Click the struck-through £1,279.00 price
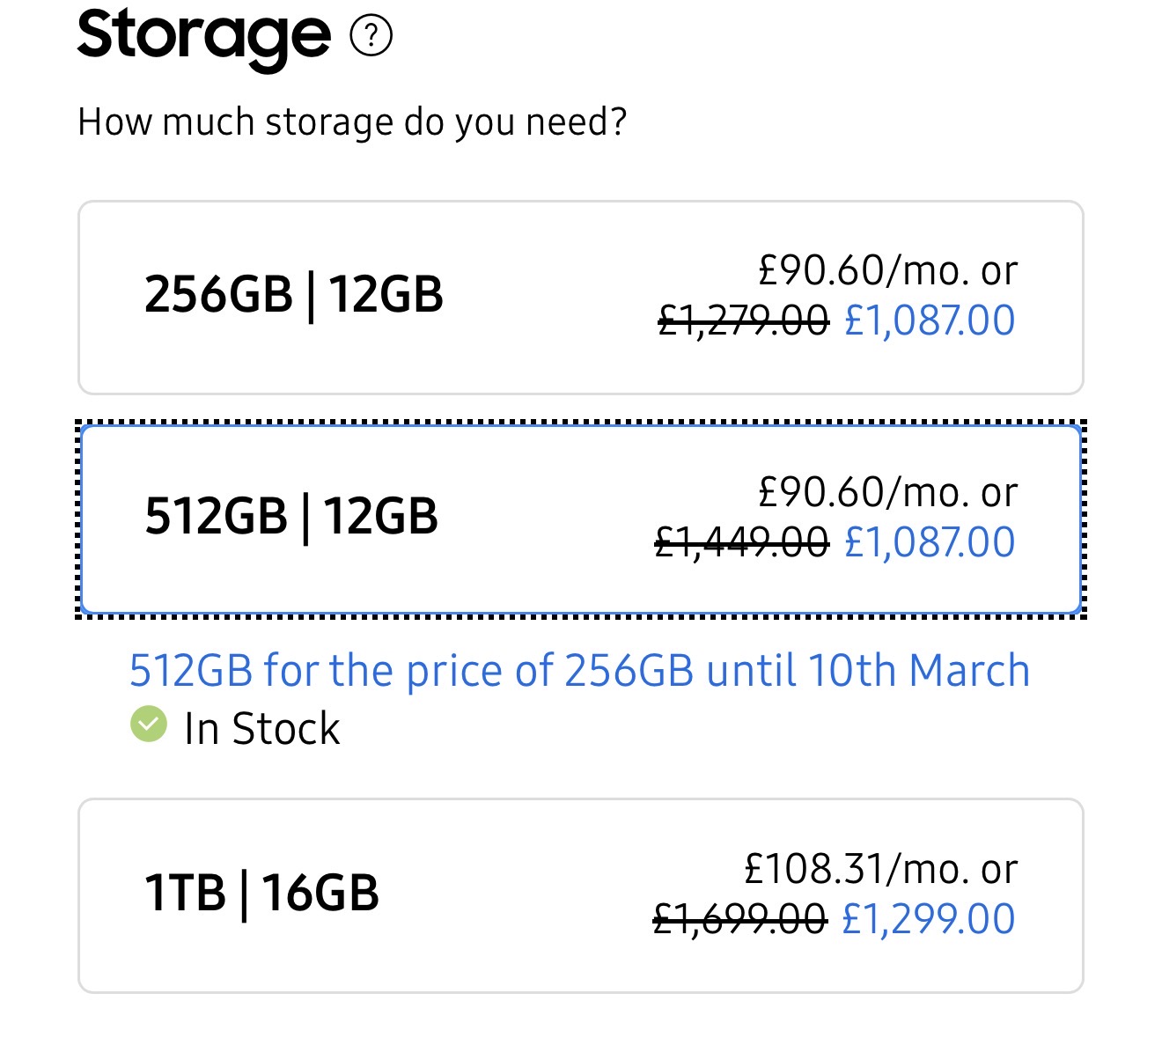This screenshot has height=1045, width=1162. point(744,320)
